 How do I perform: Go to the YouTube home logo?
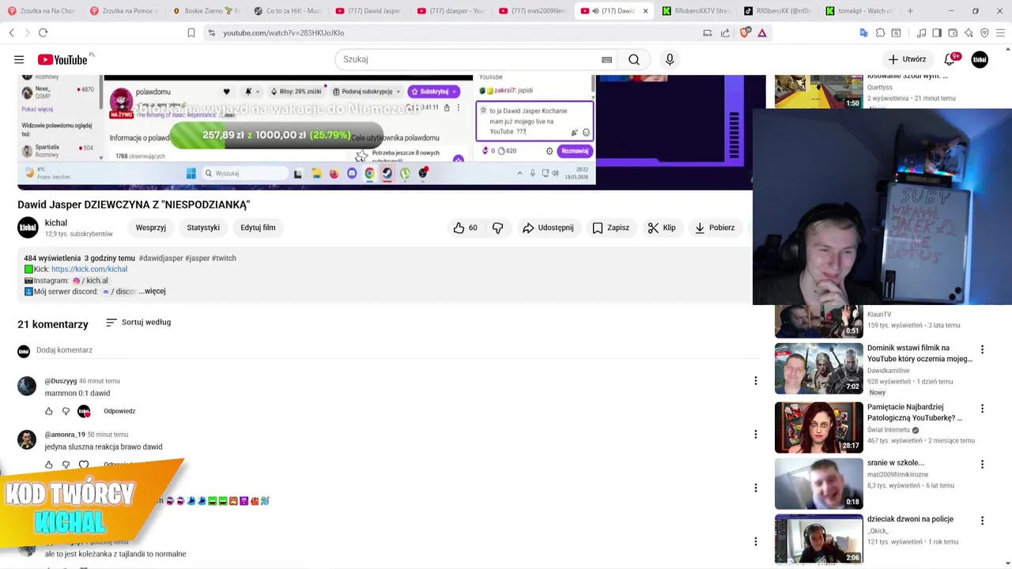click(62, 60)
